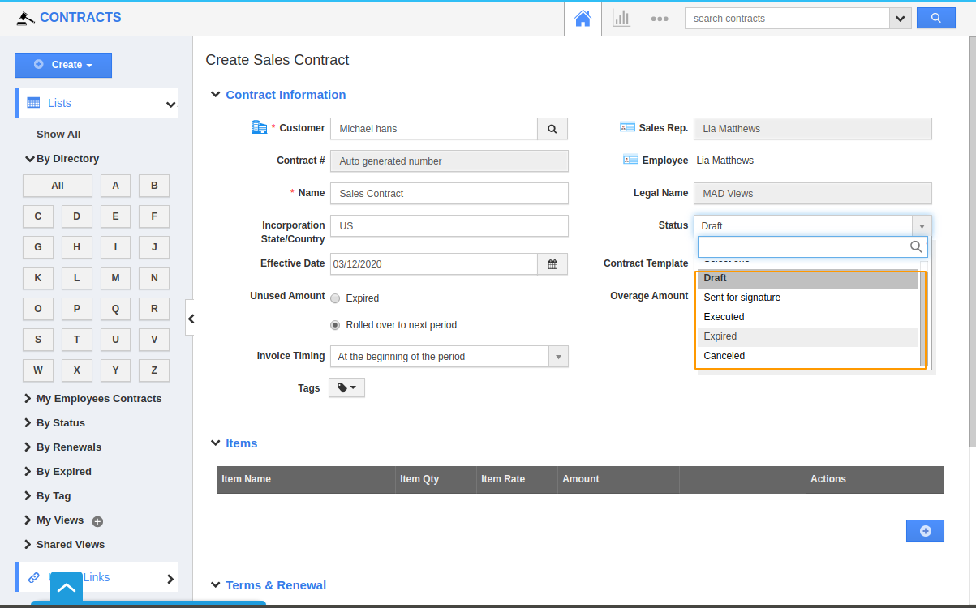Choose Sent for signature status
This screenshot has width=976, height=608.
pos(807,298)
